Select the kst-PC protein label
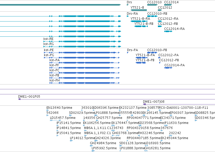The image size is (215, 152). (x=54, y=70)
